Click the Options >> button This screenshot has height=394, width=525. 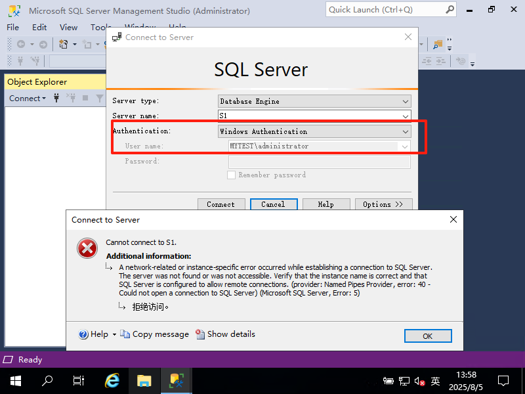(383, 204)
